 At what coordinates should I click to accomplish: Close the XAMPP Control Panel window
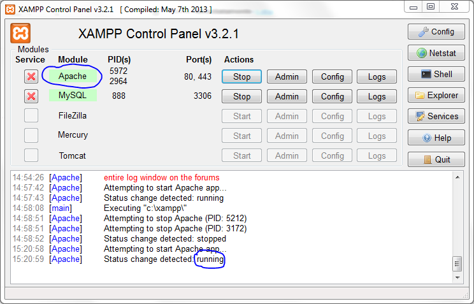coord(454,6)
